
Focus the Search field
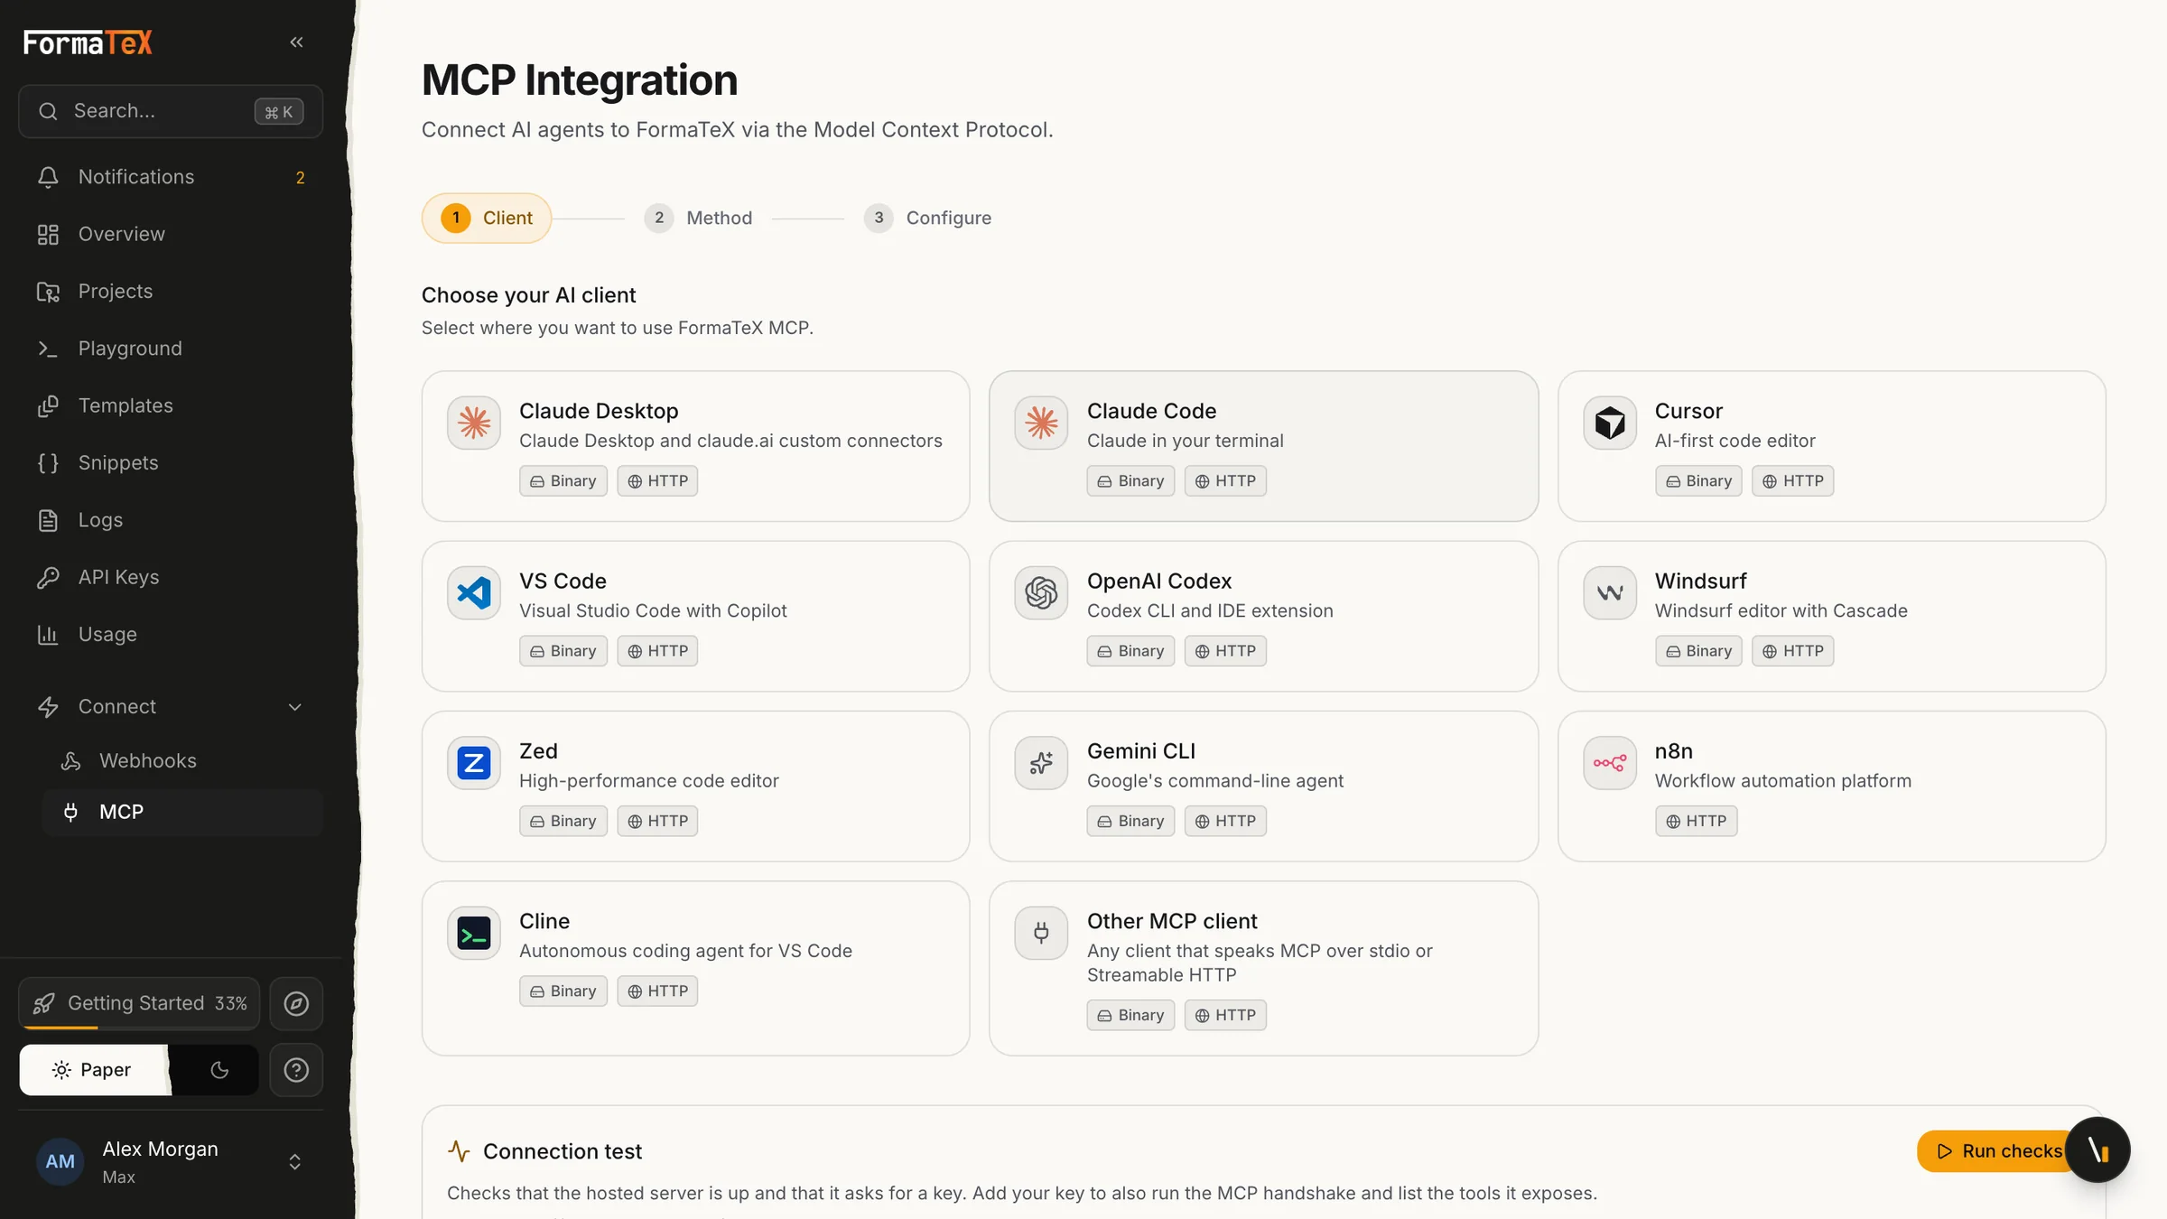coord(171,111)
